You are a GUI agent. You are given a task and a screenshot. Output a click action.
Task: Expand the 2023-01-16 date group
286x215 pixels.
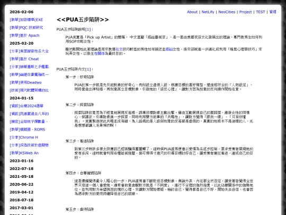coord(22,161)
